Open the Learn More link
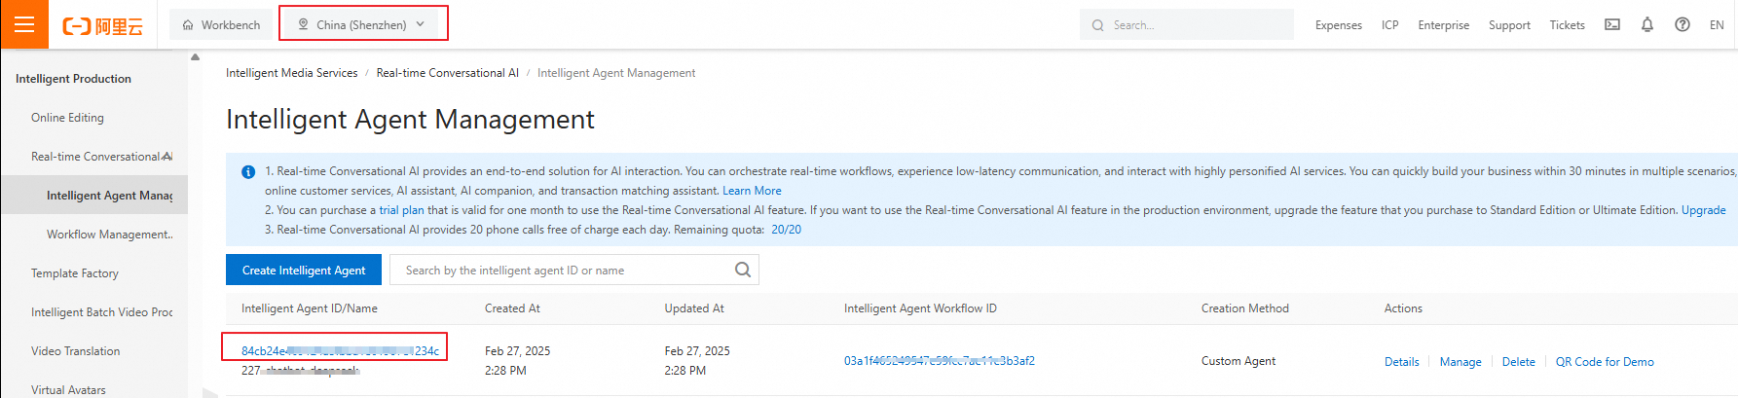Image resolution: width=1738 pixels, height=398 pixels. pos(752,191)
